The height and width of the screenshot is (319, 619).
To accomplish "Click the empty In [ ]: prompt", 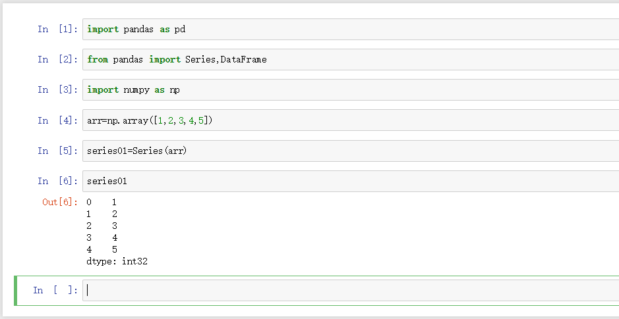I will pyautogui.click(x=55, y=290).
